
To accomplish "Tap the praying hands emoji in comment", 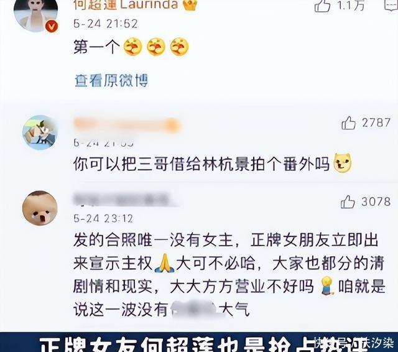I will click(x=164, y=263).
